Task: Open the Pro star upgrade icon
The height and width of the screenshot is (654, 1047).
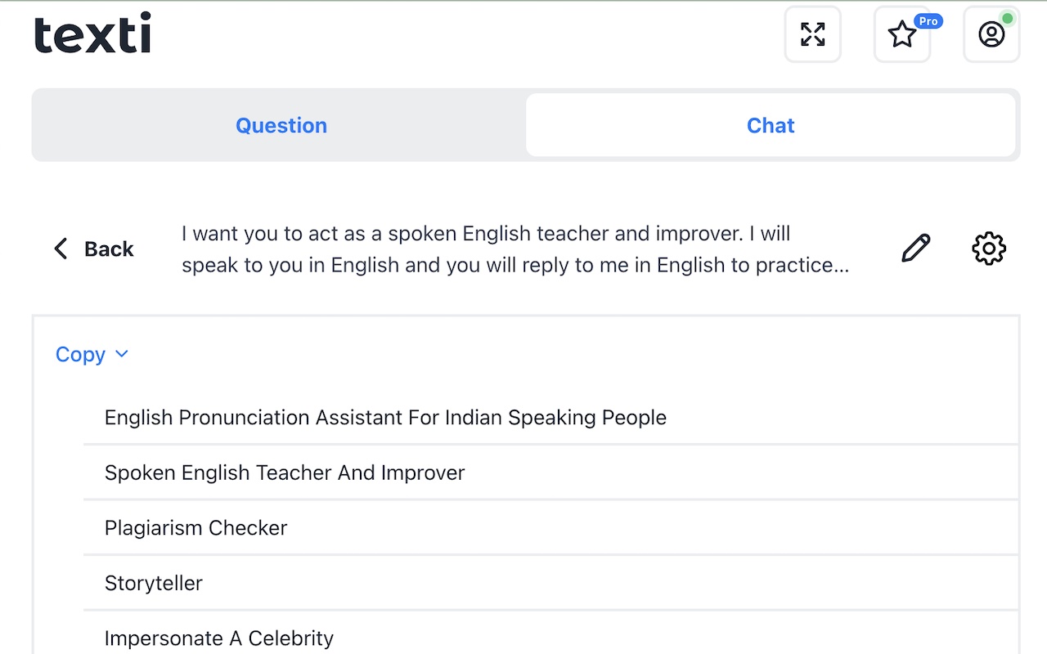Action: [x=902, y=34]
